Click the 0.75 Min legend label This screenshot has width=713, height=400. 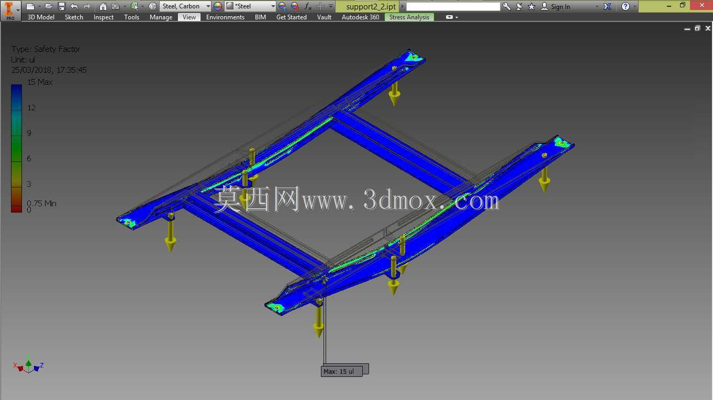(x=41, y=204)
